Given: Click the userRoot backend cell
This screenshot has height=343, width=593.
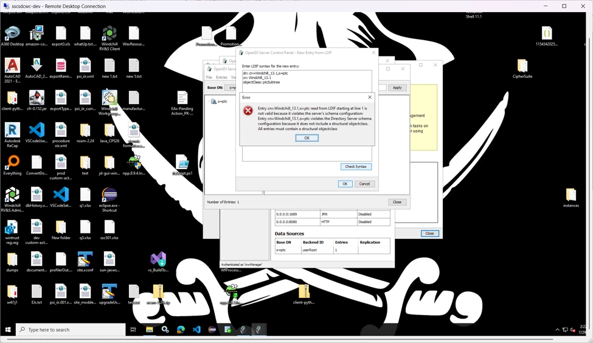Looking at the screenshot, I should (317, 250).
